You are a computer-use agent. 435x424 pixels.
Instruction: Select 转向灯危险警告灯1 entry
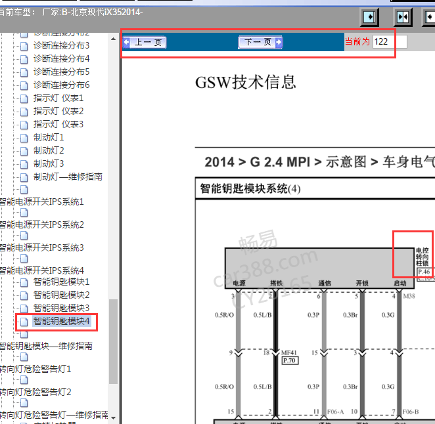pyautogui.click(x=35, y=369)
